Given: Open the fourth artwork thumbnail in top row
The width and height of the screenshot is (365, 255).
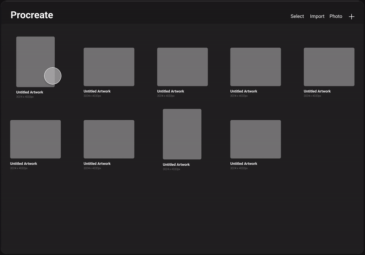Looking at the screenshot, I should pos(255,67).
